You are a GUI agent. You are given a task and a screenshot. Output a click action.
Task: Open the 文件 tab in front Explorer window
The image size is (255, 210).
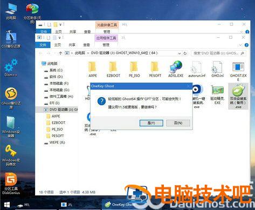43,45
